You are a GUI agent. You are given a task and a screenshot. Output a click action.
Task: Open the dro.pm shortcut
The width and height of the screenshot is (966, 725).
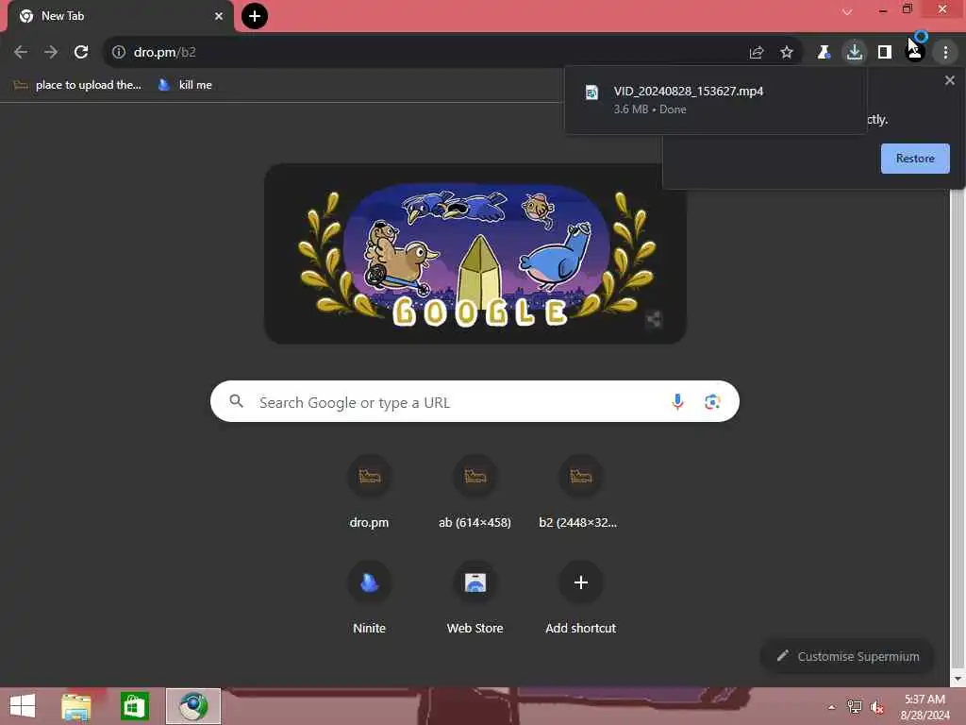pos(369,493)
